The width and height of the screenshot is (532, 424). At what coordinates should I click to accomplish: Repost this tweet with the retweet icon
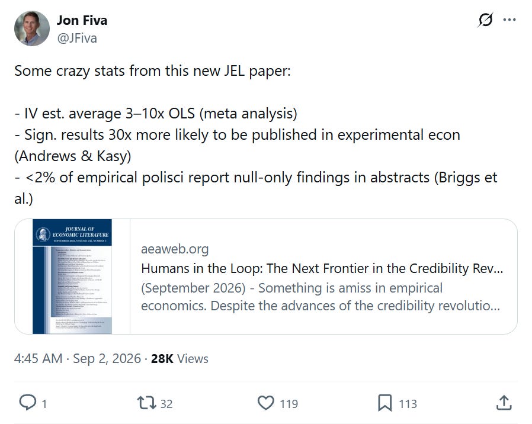coord(146,403)
